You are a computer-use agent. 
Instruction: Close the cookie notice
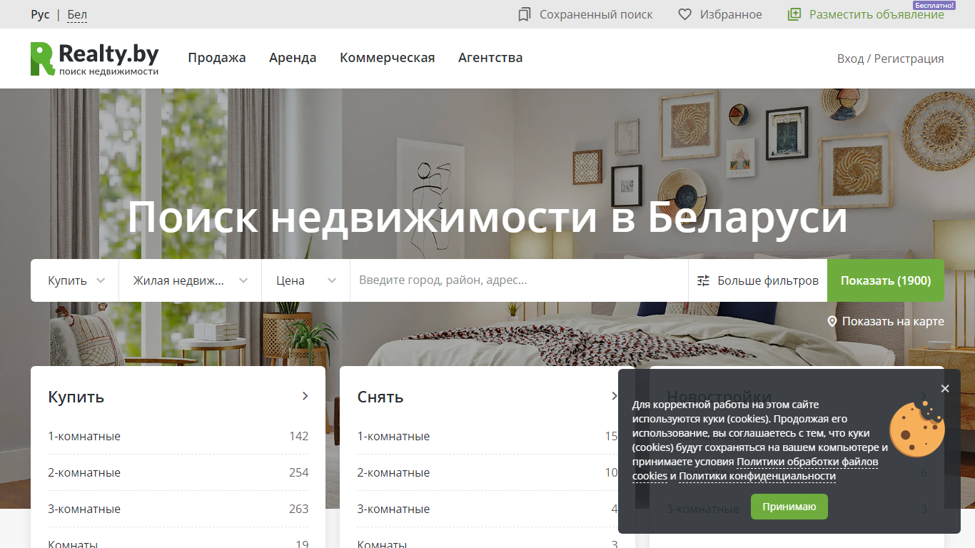945,388
